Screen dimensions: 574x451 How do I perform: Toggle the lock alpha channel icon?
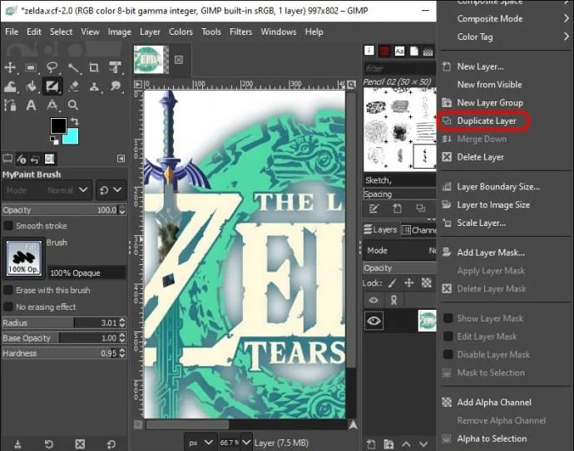tap(427, 283)
